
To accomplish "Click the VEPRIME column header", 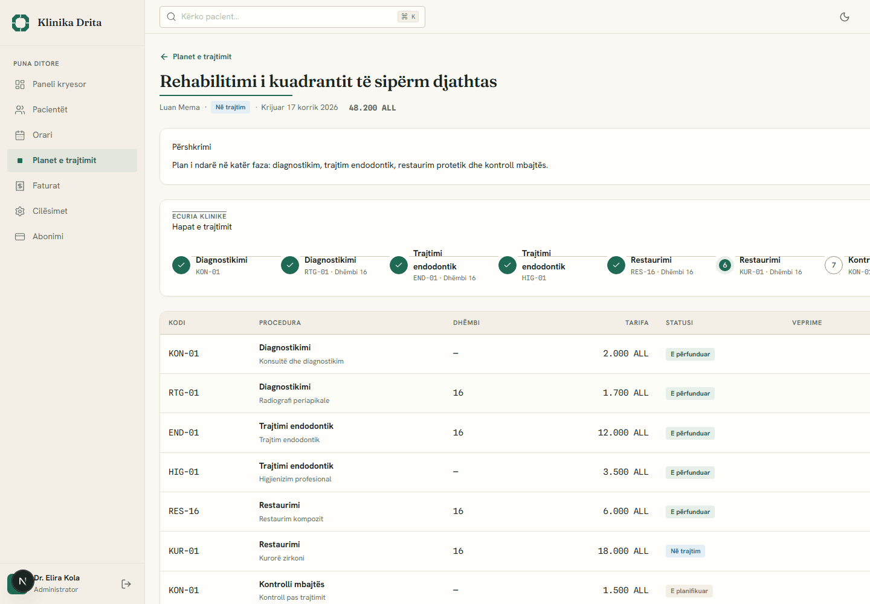I will 807,323.
